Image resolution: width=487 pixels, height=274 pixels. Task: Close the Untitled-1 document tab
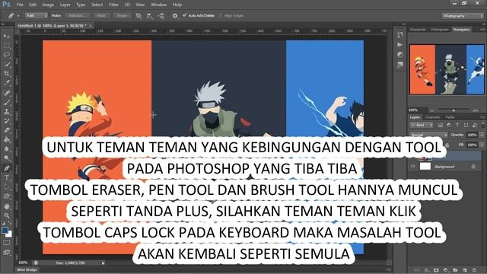(x=91, y=26)
